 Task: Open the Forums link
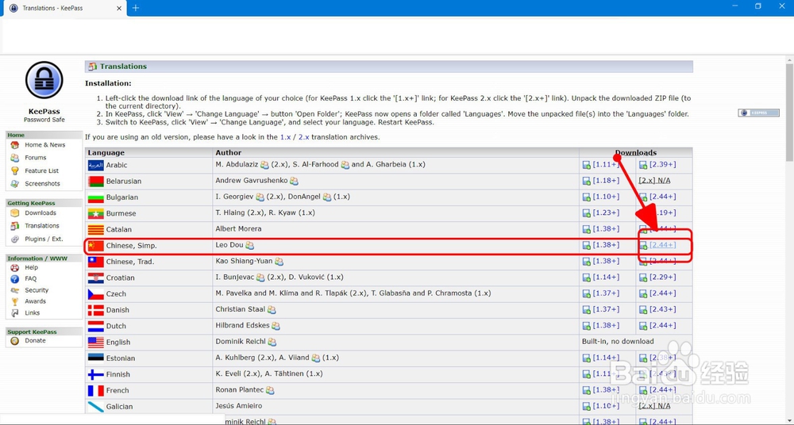pyautogui.click(x=36, y=157)
